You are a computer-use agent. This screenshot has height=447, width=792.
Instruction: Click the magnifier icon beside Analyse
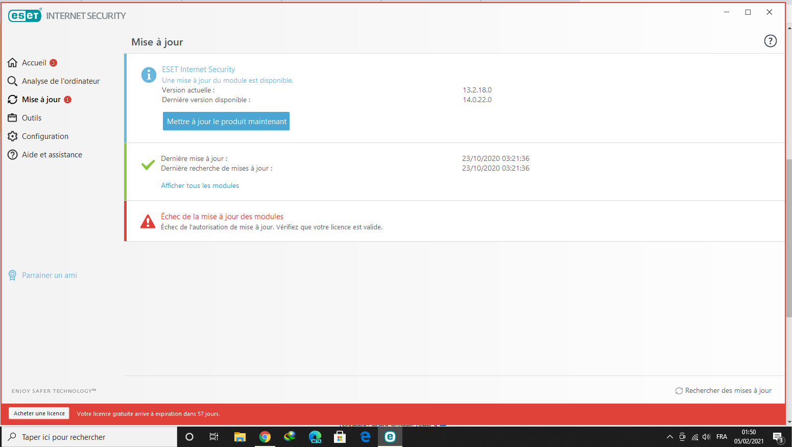(x=13, y=81)
